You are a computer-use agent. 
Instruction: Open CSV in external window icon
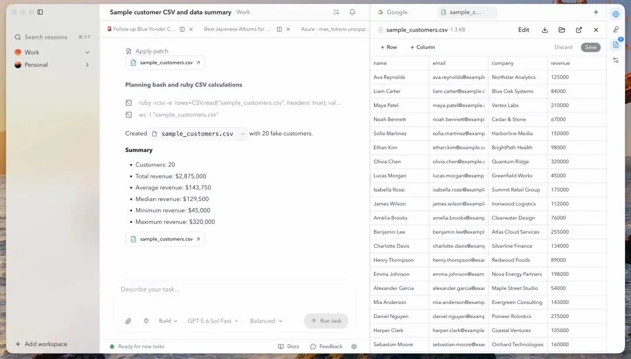[x=578, y=30]
